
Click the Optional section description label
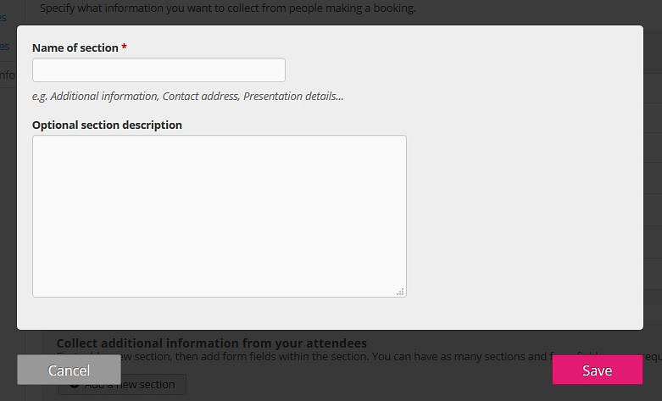point(108,125)
